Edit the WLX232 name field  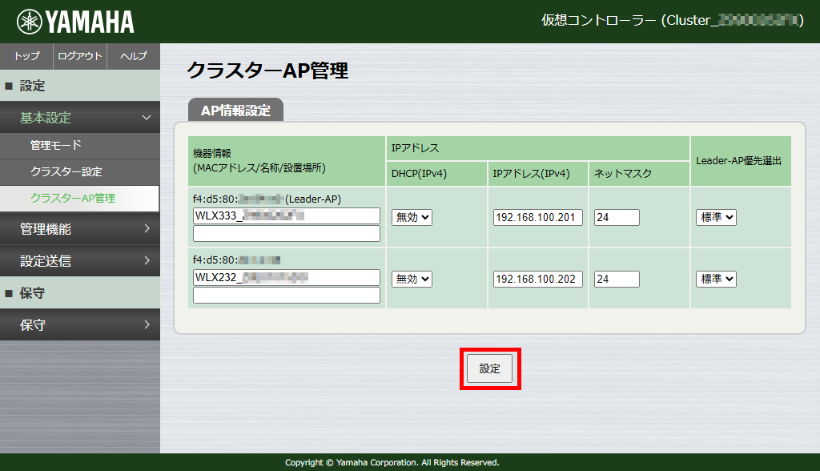(287, 277)
